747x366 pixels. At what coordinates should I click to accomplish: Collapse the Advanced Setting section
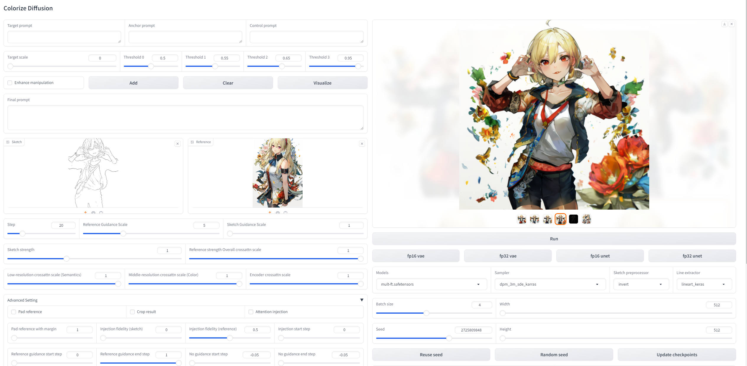(x=362, y=300)
